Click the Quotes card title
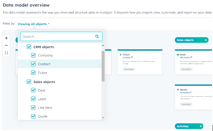This screenshot has width=213, height=131. [184, 90]
